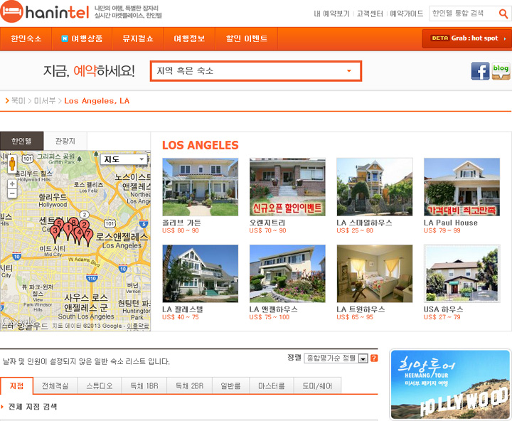Click map marker number 1
The height and width of the screenshot is (421, 512).
coord(68,230)
